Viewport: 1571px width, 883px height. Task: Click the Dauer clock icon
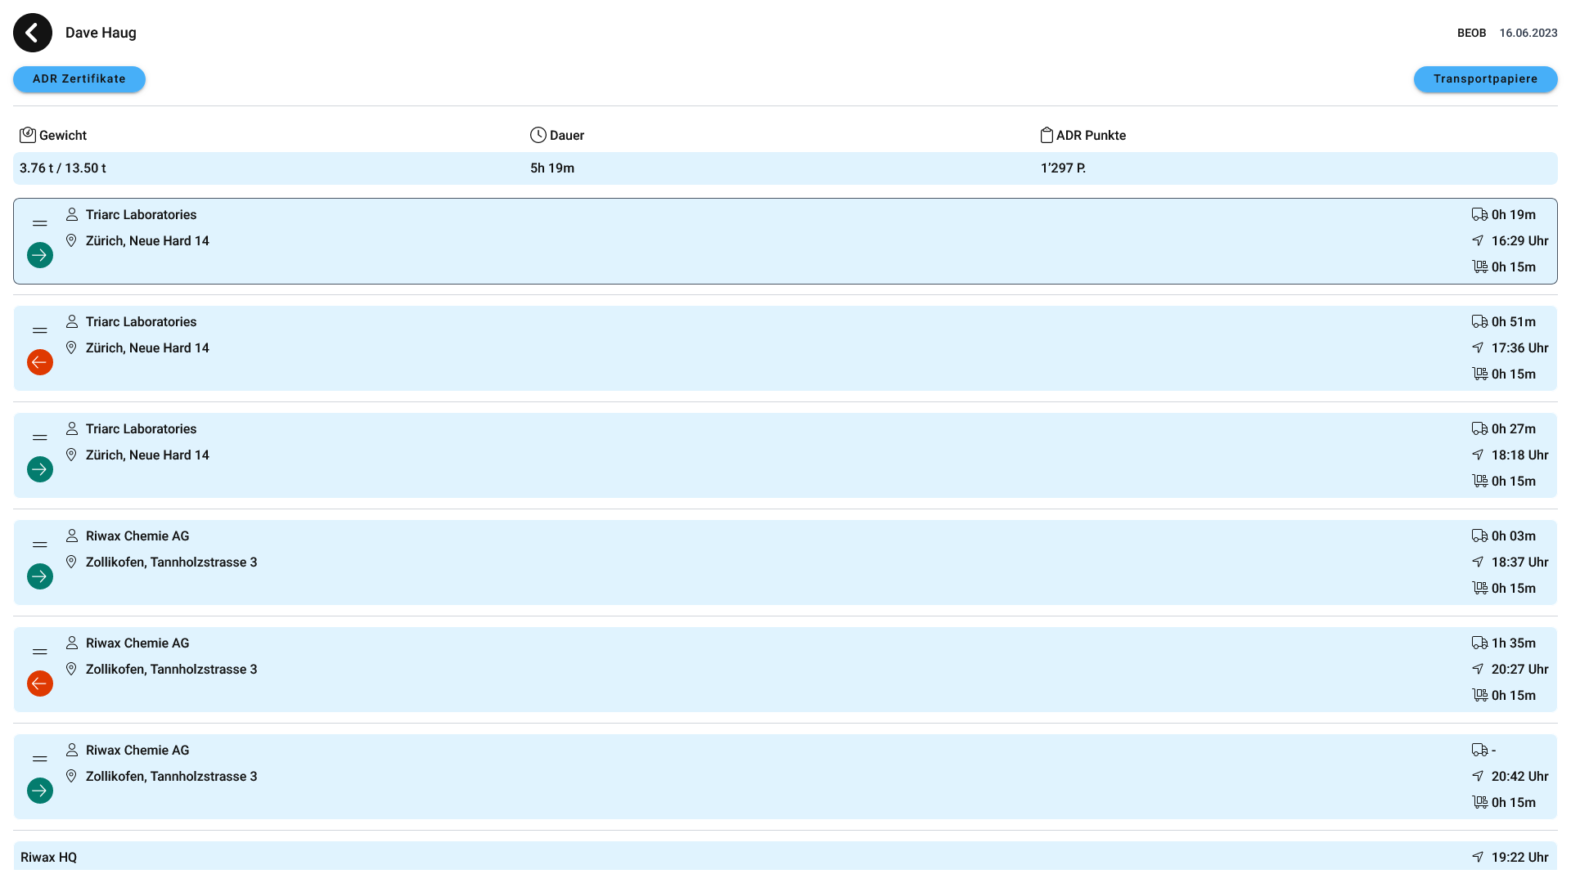coord(538,135)
